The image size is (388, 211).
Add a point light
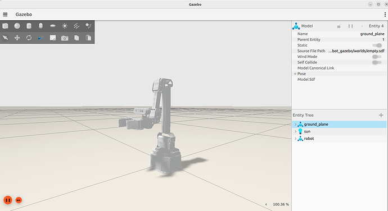click(65, 26)
